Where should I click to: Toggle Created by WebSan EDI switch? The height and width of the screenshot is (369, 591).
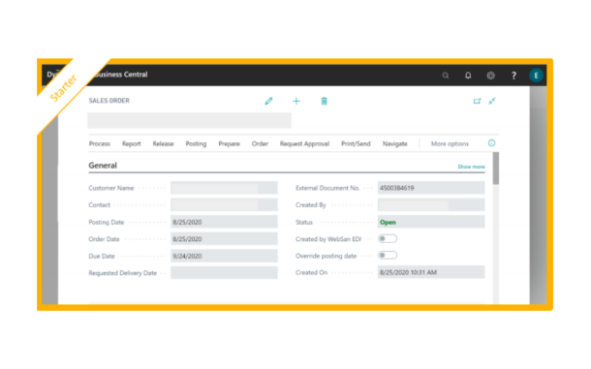388,238
